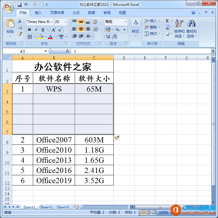
Task: Click the 格式 format cells button
Action: point(152,34)
